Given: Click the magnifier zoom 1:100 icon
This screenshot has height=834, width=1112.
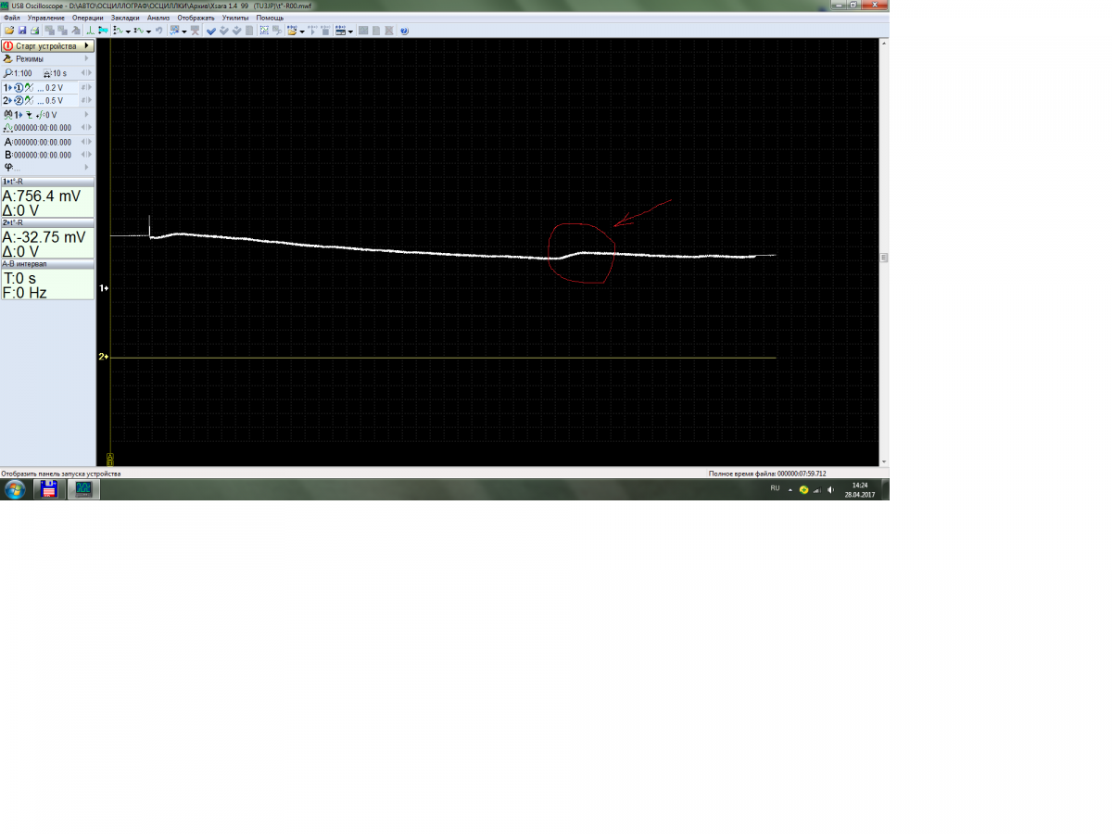Looking at the screenshot, I should [x=8, y=73].
